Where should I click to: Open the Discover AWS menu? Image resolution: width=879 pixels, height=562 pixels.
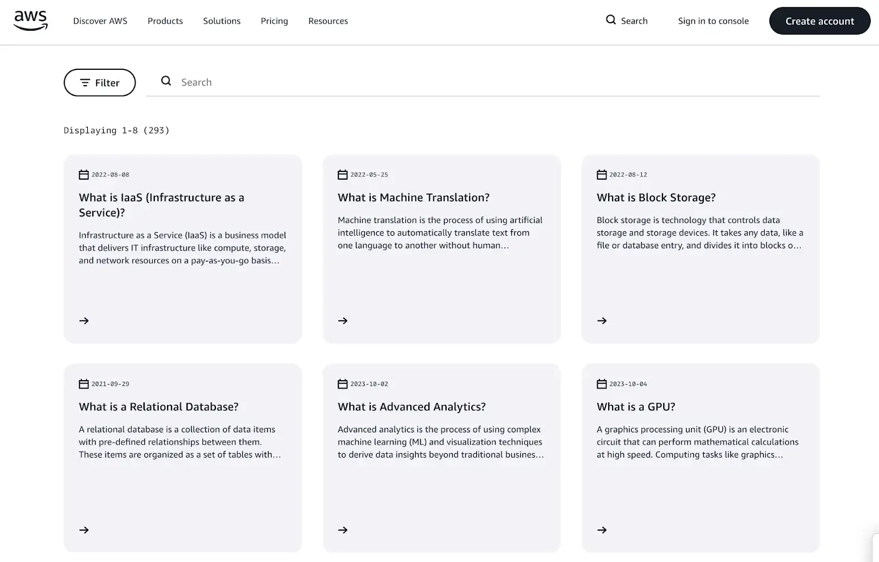[x=100, y=21]
